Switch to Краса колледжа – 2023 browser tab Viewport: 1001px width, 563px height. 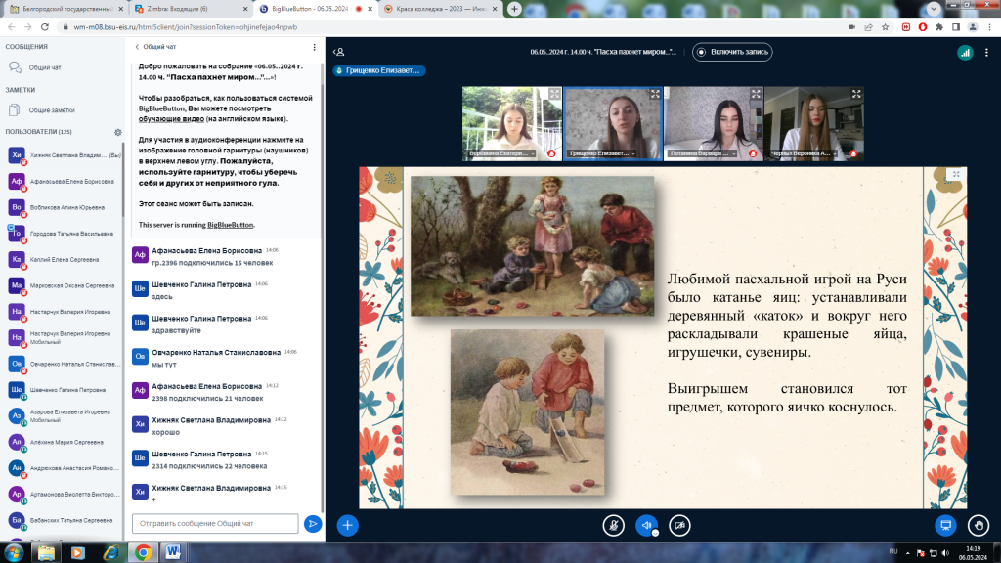click(441, 9)
